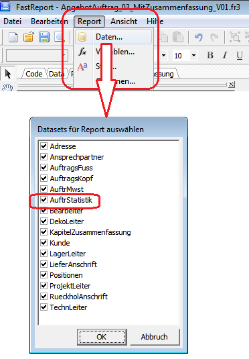Choose Daten... from the Report menu
The image size is (249, 359).
pyautogui.click(x=113, y=37)
